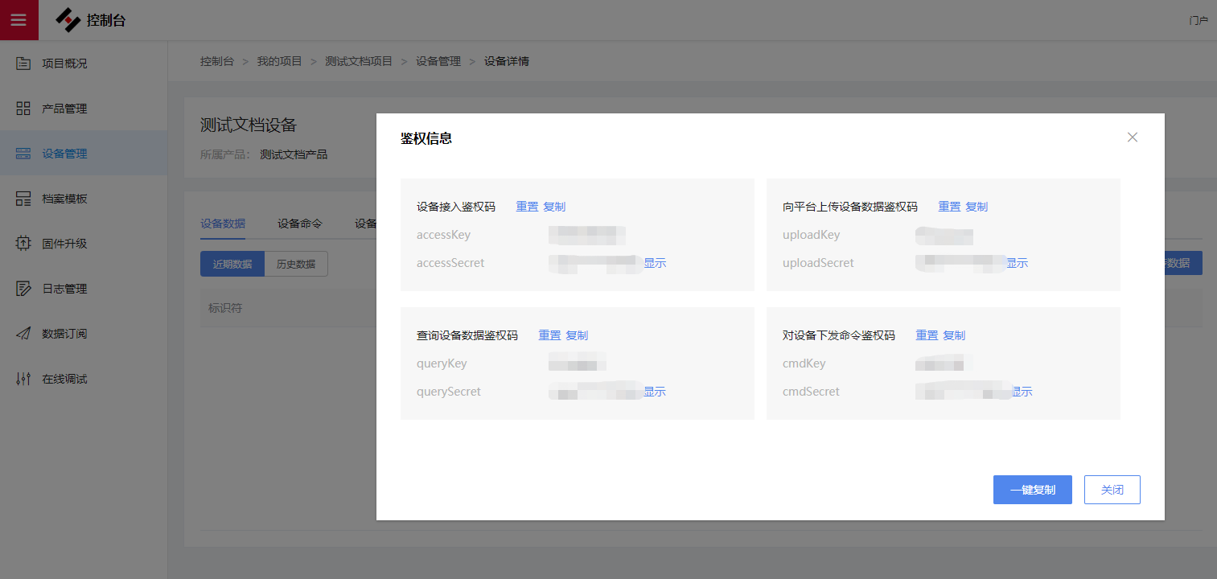The width and height of the screenshot is (1217, 579).
Task: Click the 固件升级 chip icon
Action: tap(23, 244)
